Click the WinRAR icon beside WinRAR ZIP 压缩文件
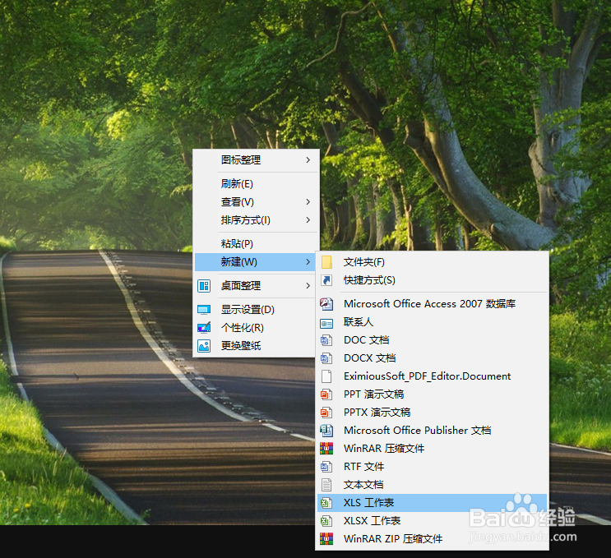Viewport: 611px width, 558px height. [x=326, y=539]
